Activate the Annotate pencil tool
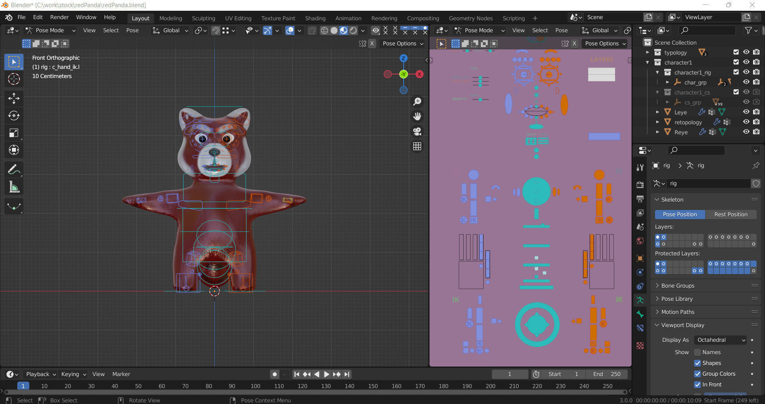 pos(14,170)
